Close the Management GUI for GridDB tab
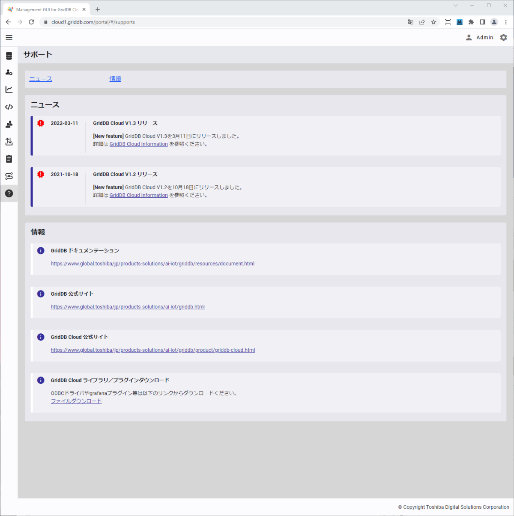Viewport: 514px width, 516px height. coord(84,9)
